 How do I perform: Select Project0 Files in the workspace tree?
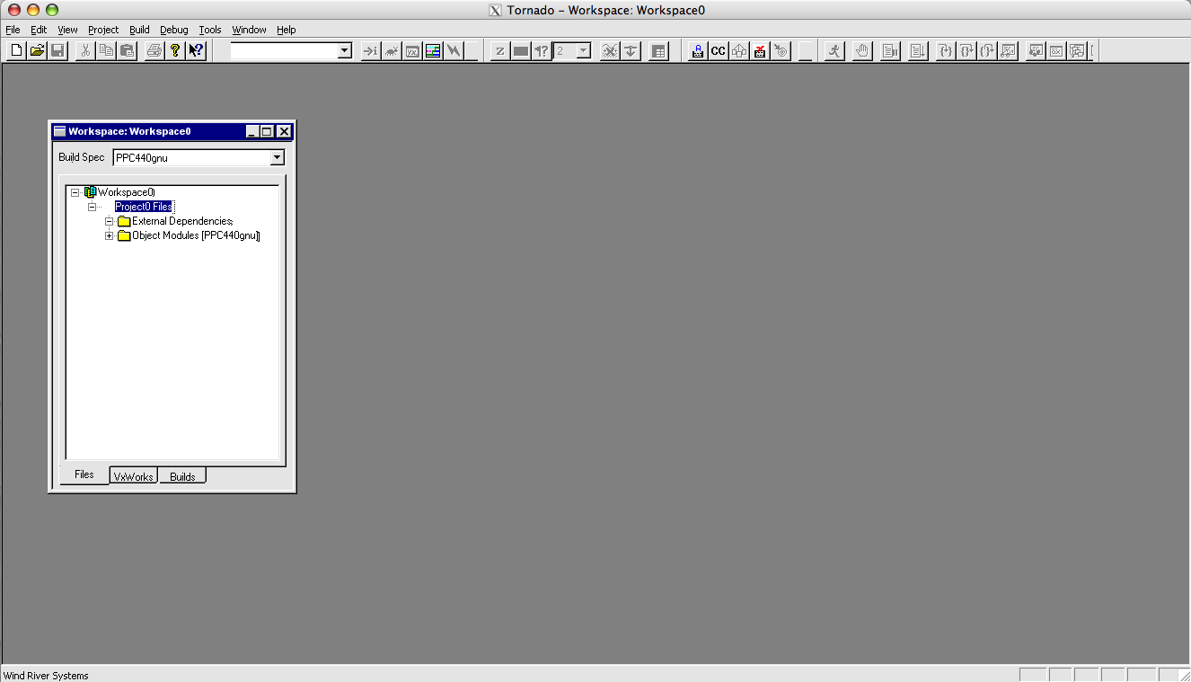point(144,206)
